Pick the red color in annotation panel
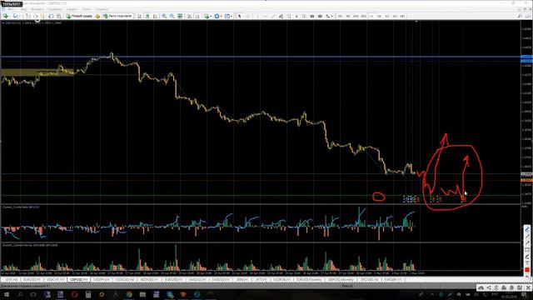The height and width of the screenshot is (300, 533). tap(527, 269)
